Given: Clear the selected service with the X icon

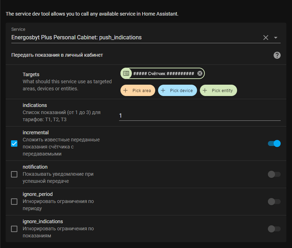Looking at the screenshot, I should pos(265,38).
